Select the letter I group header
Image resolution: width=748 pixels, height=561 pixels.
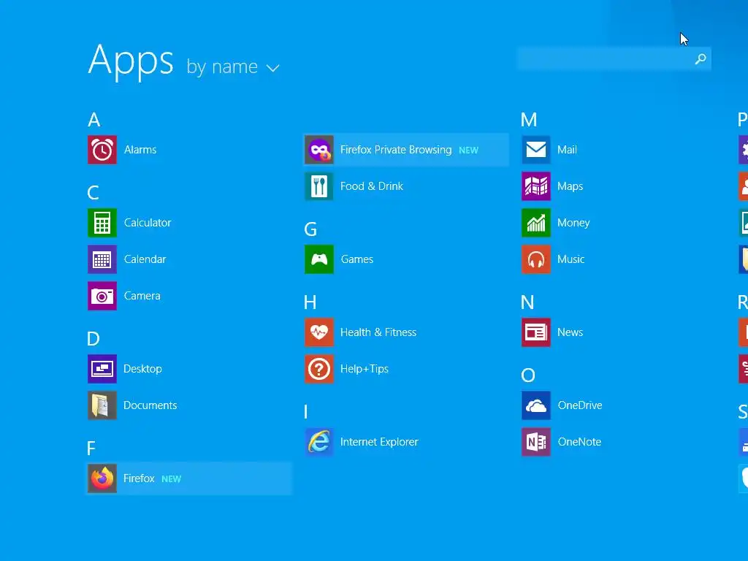[x=306, y=412]
